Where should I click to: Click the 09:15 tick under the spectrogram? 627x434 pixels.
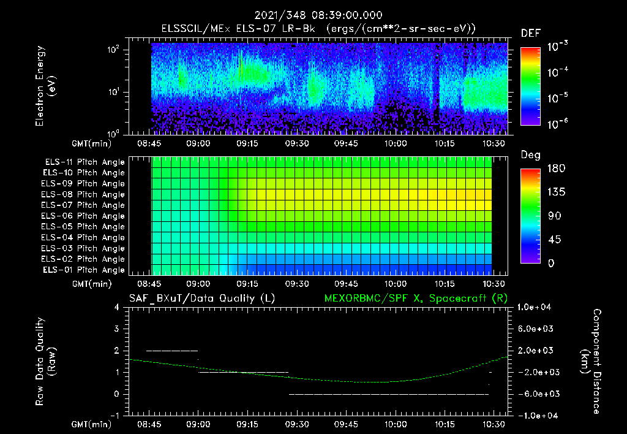coord(247,143)
